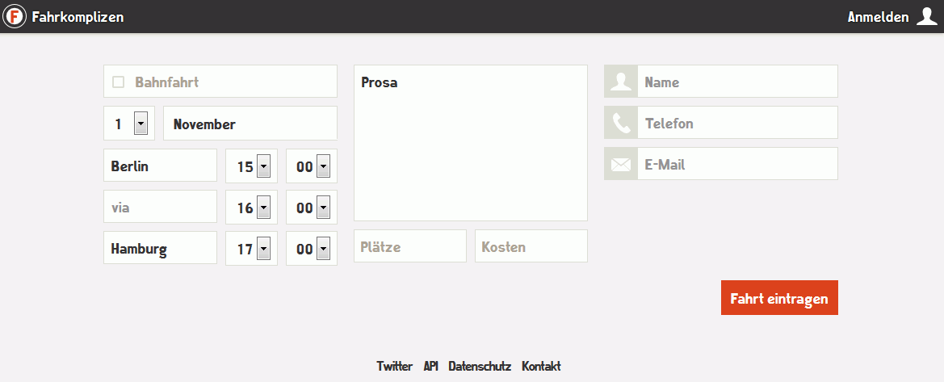
Task: Open the Hamburg arrival hour dropdown
Action: click(263, 250)
